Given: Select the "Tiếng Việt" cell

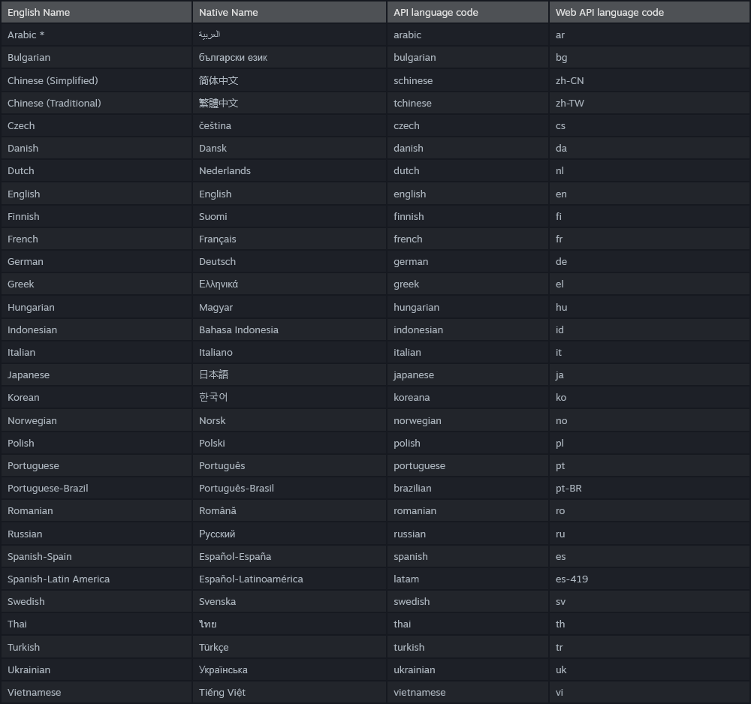Looking at the screenshot, I should click(x=289, y=693).
